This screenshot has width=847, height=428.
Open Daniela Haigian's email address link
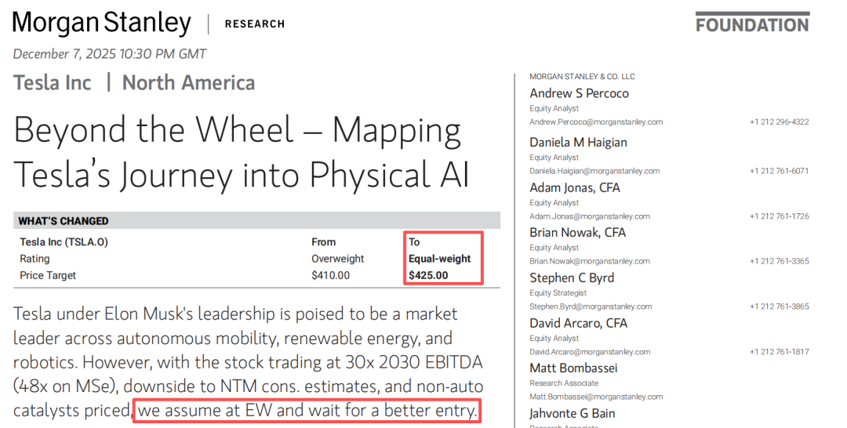pos(594,171)
